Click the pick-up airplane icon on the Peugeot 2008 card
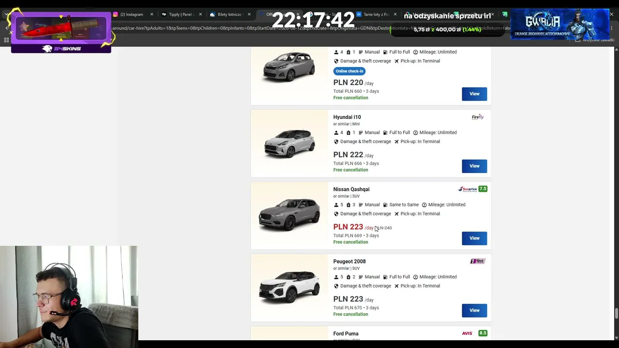Image resolution: width=619 pixels, height=348 pixels. 397,286
